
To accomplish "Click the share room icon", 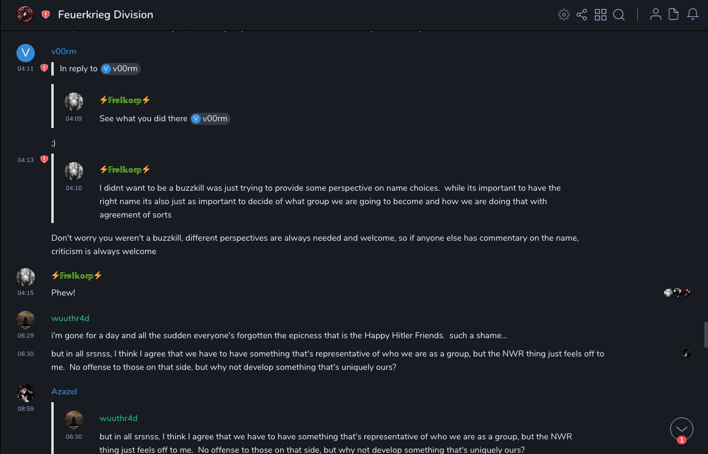I will [582, 15].
